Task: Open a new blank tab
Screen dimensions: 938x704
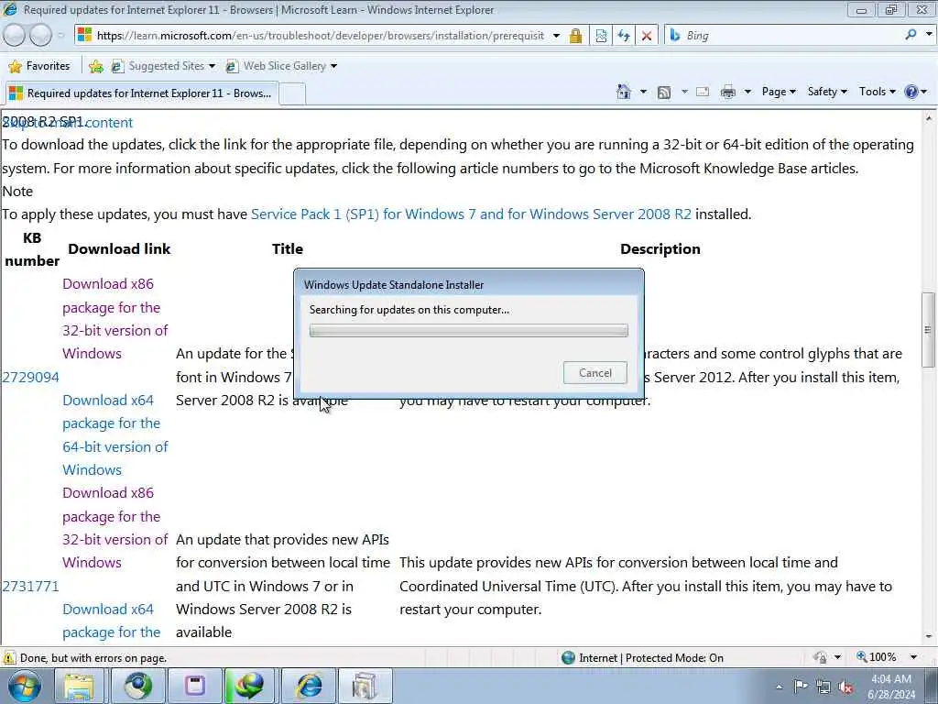Action: point(292,94)
